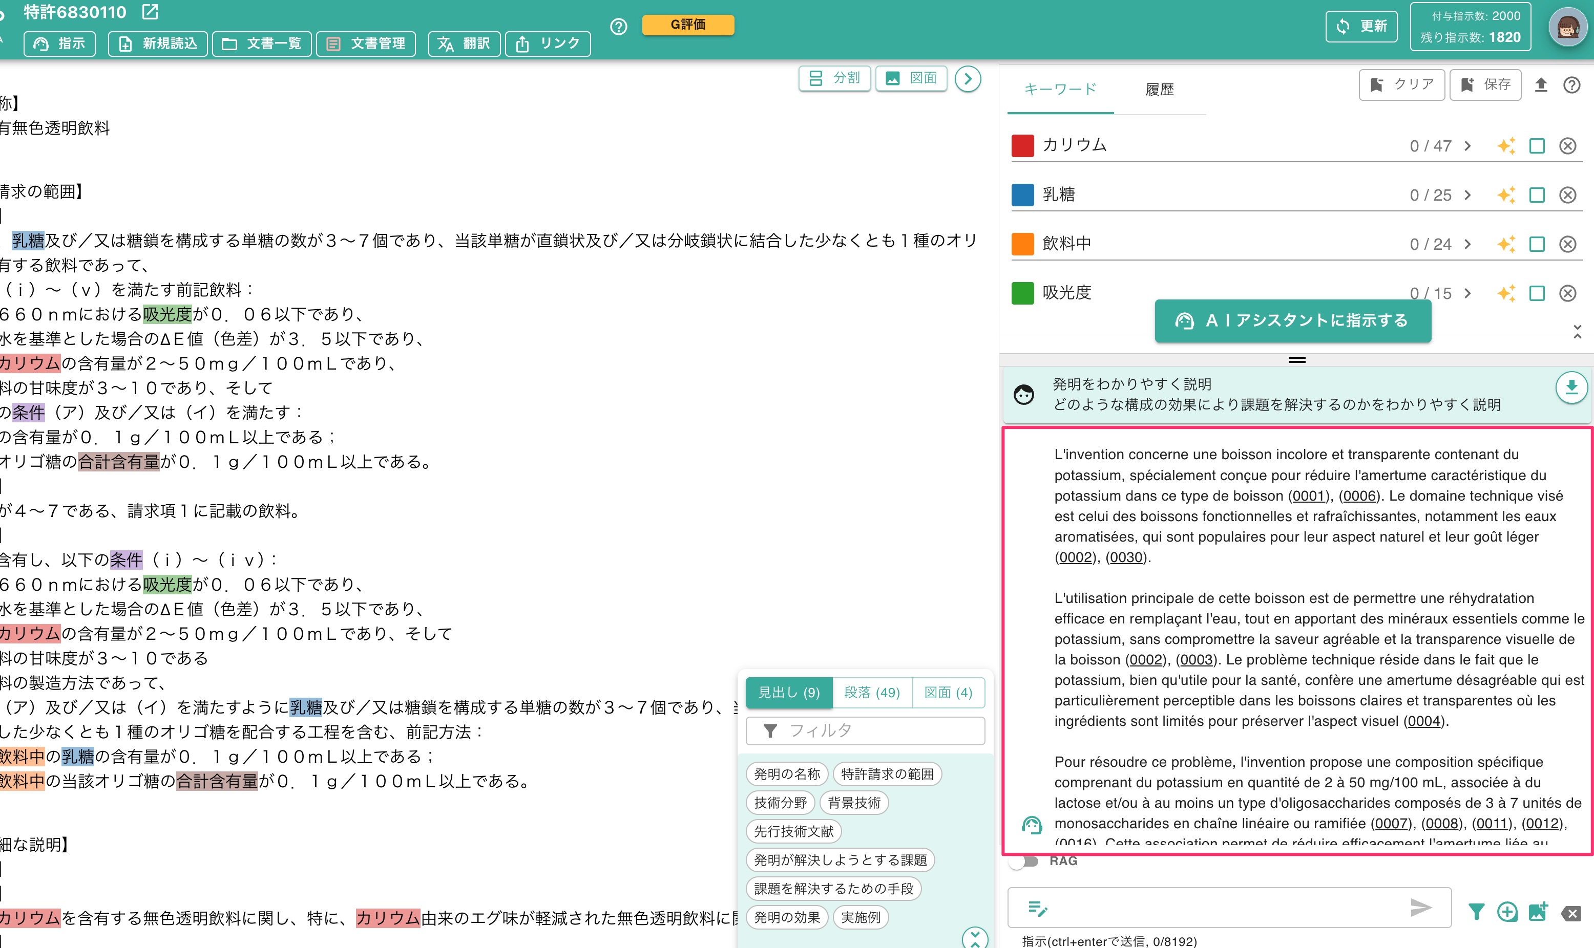This screenshot has height=948, width=1594.
Task: Click the user avatar profile picture
Action: (1568, 28)
